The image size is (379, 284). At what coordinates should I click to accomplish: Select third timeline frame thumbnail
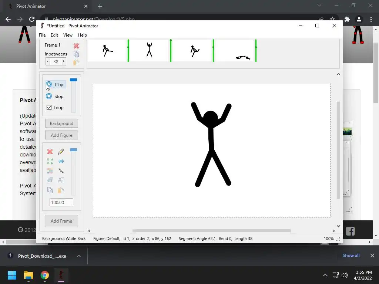point(192,50)
